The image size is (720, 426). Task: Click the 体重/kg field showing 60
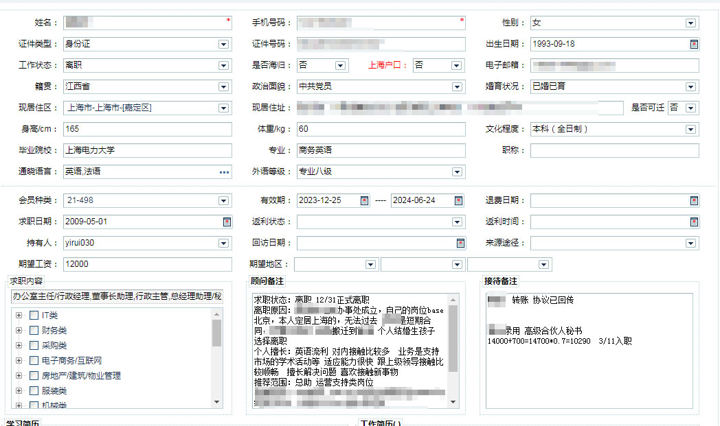pyautogui.click(x=381, y=129)
